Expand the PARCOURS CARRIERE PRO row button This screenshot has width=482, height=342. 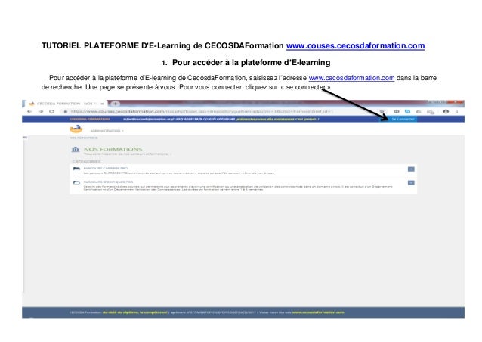point(411,169)
